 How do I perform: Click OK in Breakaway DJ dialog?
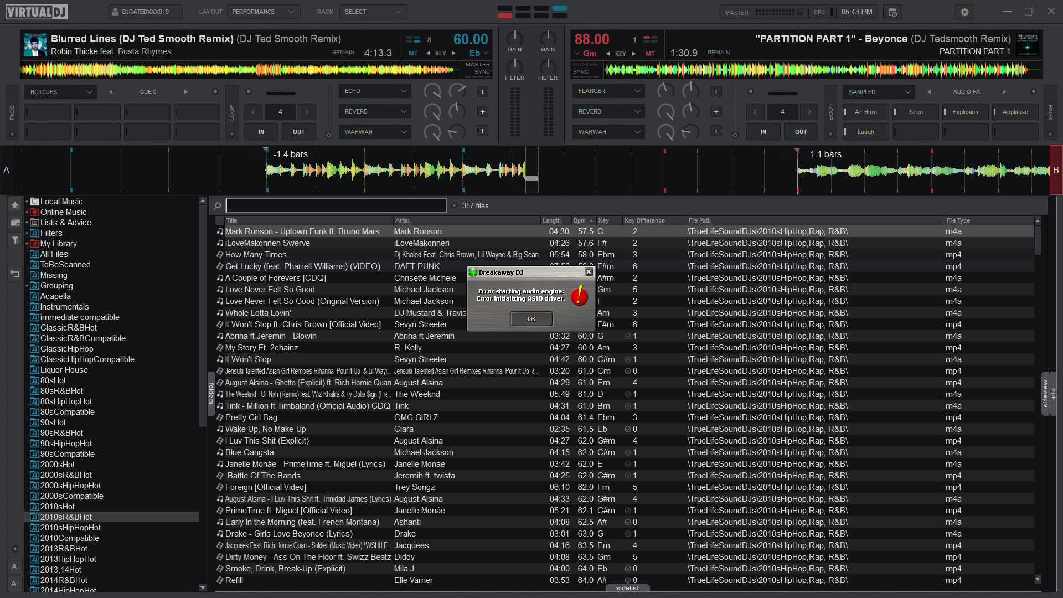point(531,319)
